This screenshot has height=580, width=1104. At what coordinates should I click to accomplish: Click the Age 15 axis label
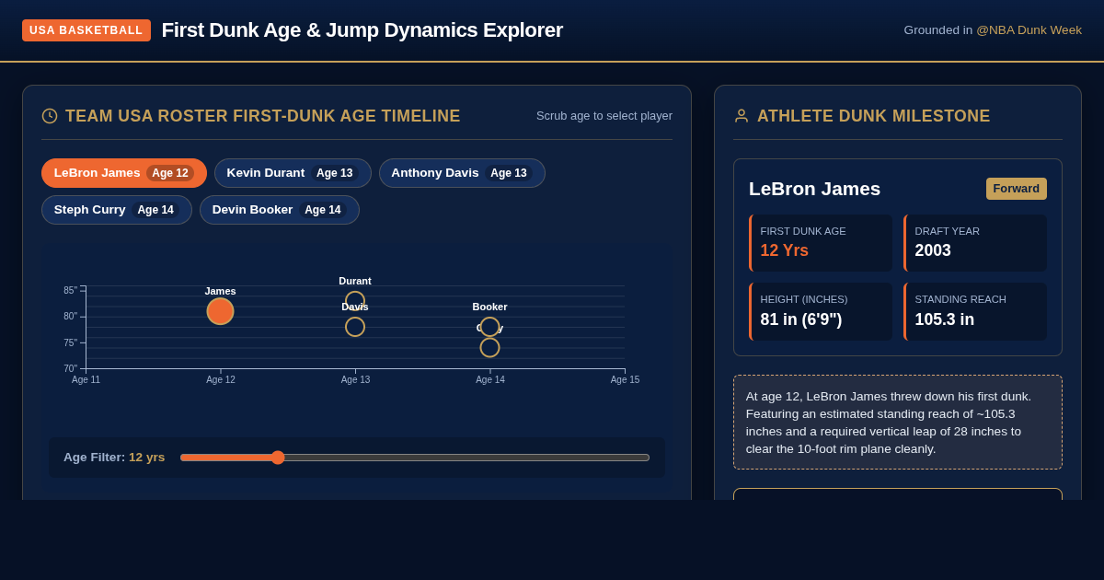(625, 380)
